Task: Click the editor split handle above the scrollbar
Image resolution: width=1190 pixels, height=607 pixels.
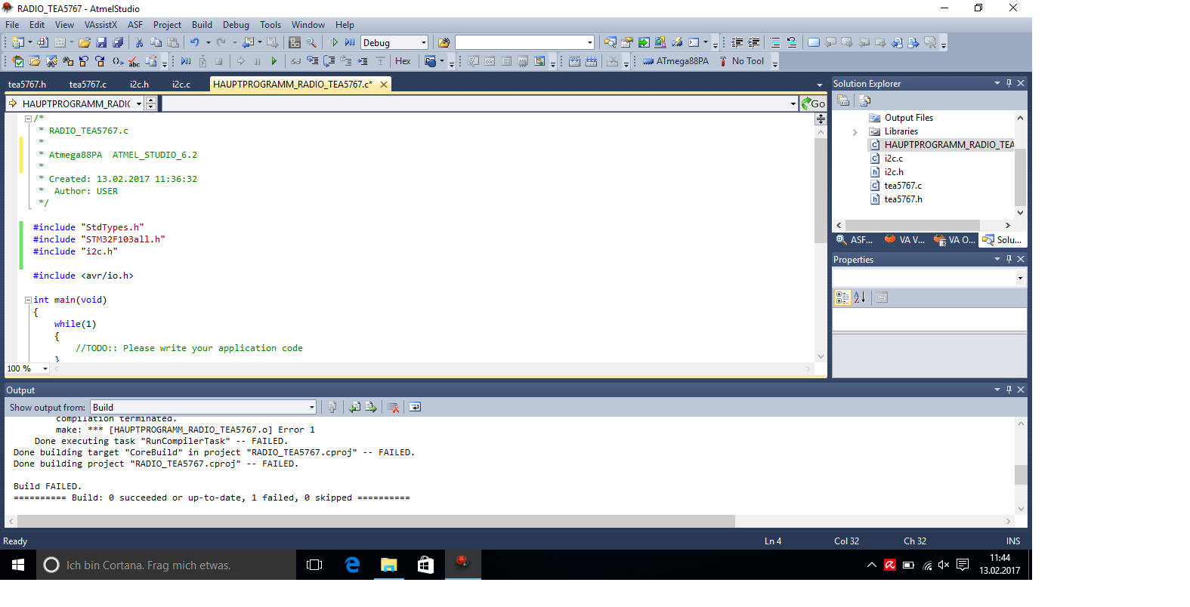Action: tap(821, 119)
